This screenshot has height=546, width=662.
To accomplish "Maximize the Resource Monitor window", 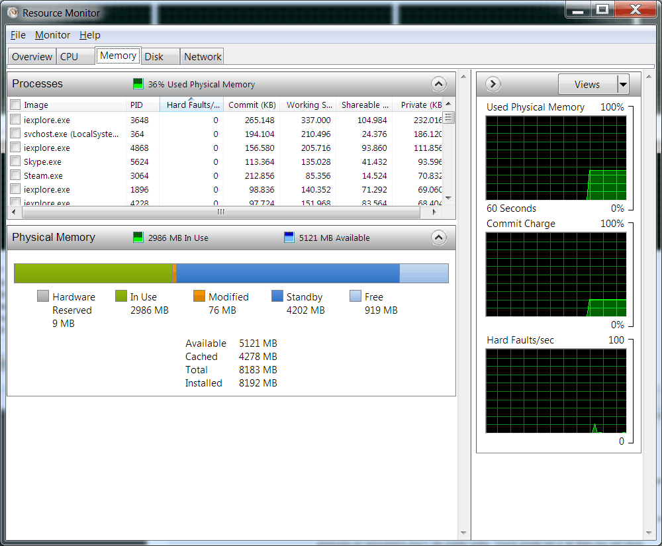I will [602, 10].
